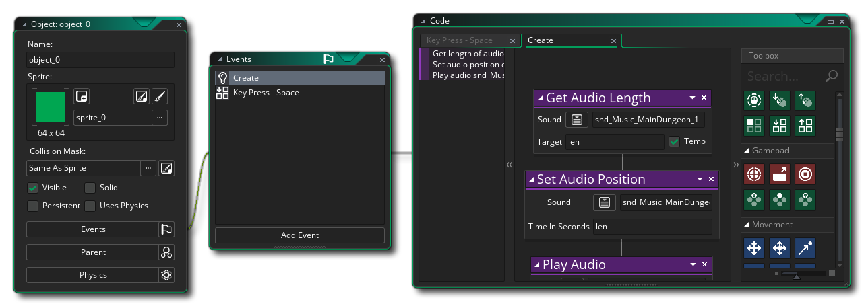Click sound asset picker in Set Audio Position
The width and height of the screenshot is (864, 306).
[605, 202]
